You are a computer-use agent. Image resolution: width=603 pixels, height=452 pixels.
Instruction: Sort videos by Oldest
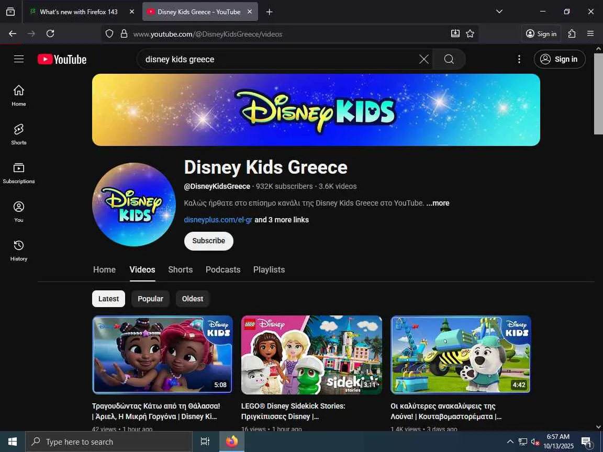click(192, 299)
